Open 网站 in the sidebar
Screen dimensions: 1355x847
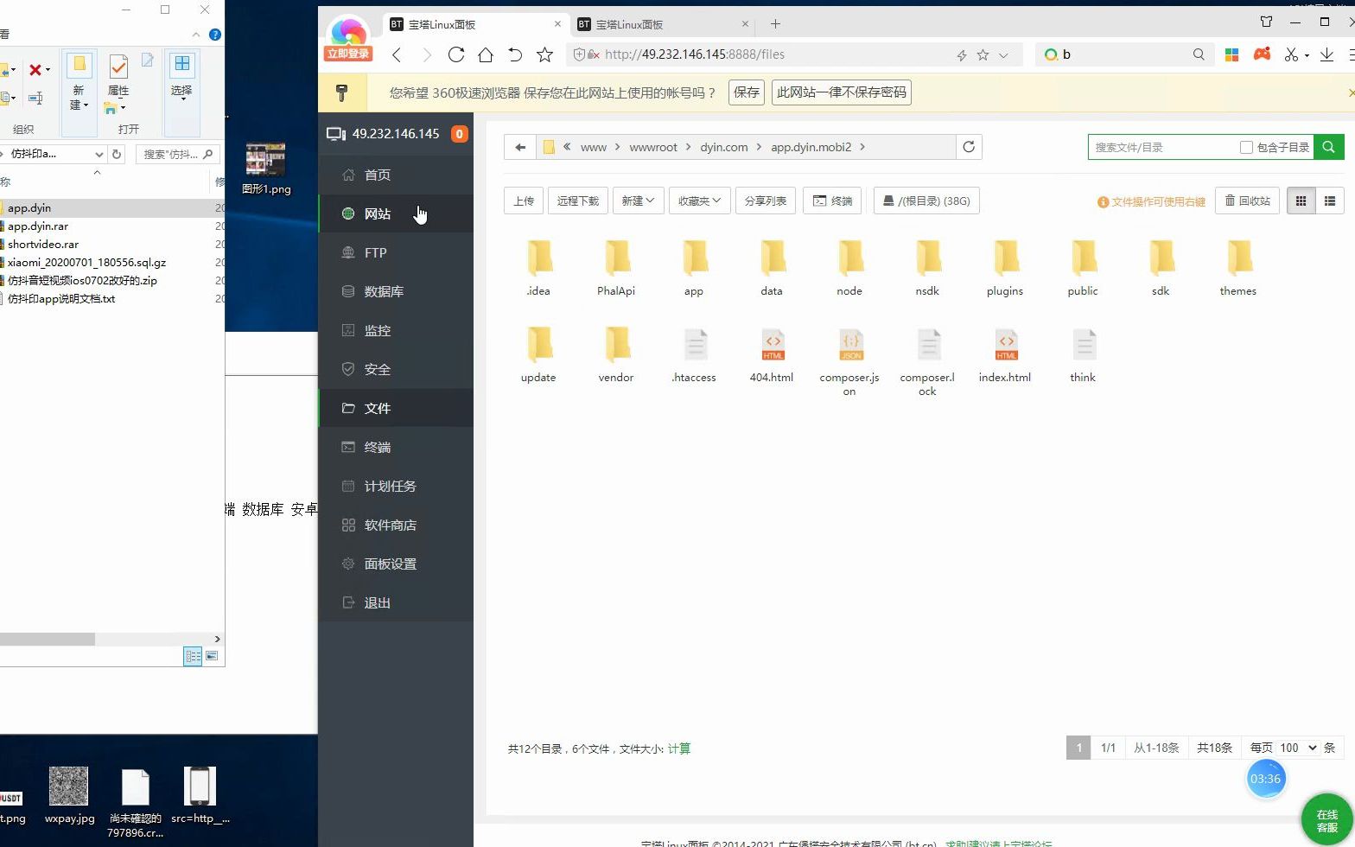[396, 213]
